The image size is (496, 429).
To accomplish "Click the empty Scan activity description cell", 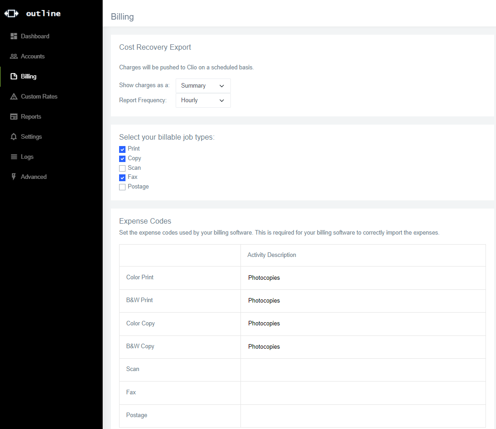I will 363,369.
